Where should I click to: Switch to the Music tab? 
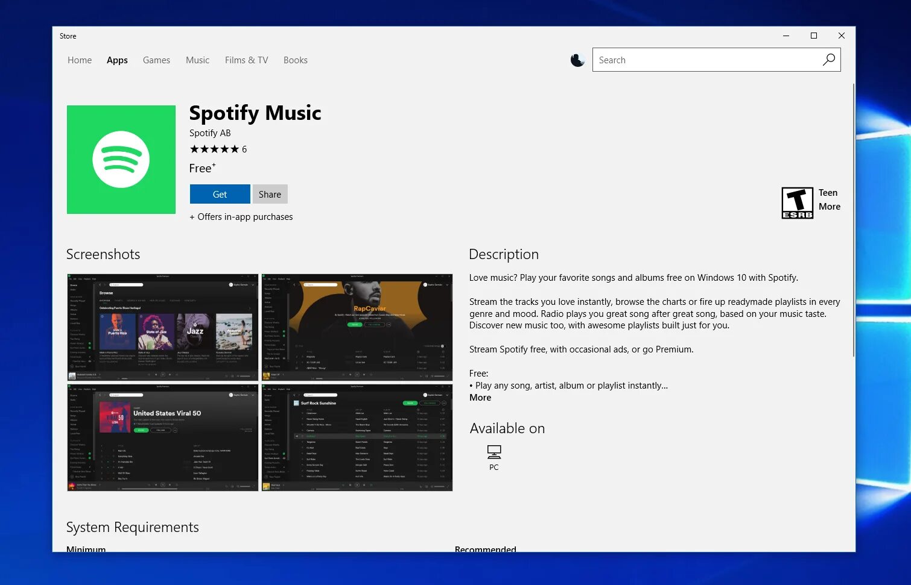pyautogui.click(x=197, y=60)
